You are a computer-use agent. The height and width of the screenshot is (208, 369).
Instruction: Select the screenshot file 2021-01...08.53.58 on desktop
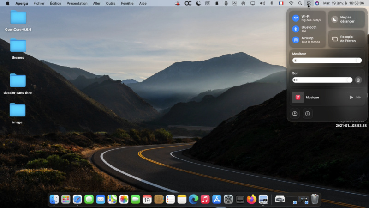(x=351, y=124)
